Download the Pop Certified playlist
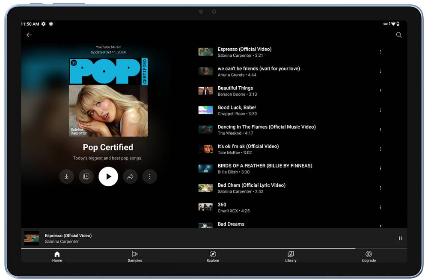The width and height of the screenshot is (428, 279). click(x=66, y=176)
